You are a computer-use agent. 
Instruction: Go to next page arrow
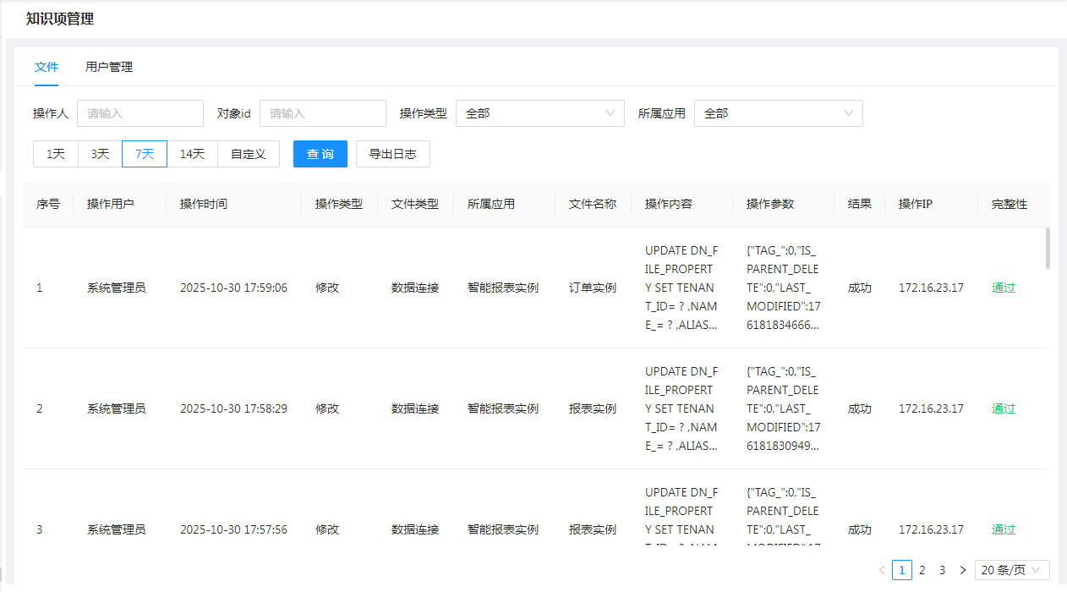tap(962, 570)
